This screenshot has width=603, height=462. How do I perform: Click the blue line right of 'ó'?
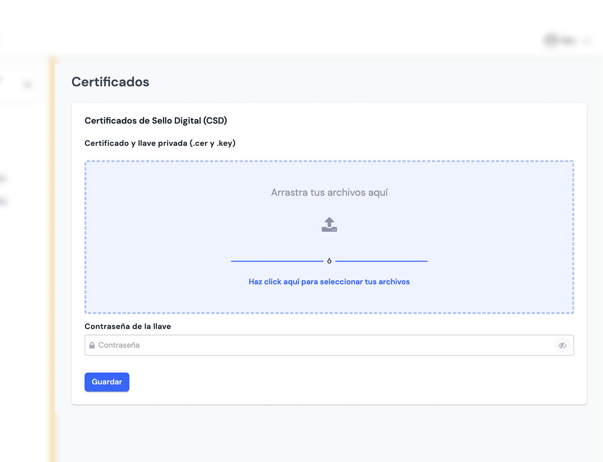[x=381, y=261]
